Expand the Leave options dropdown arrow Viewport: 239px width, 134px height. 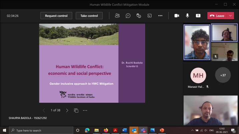tap(231, 16)
